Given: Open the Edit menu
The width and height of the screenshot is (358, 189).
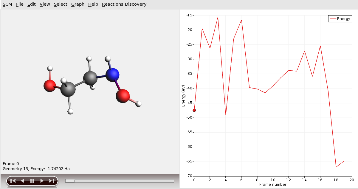Looking at the screenshot, I should tap(31, 4).
